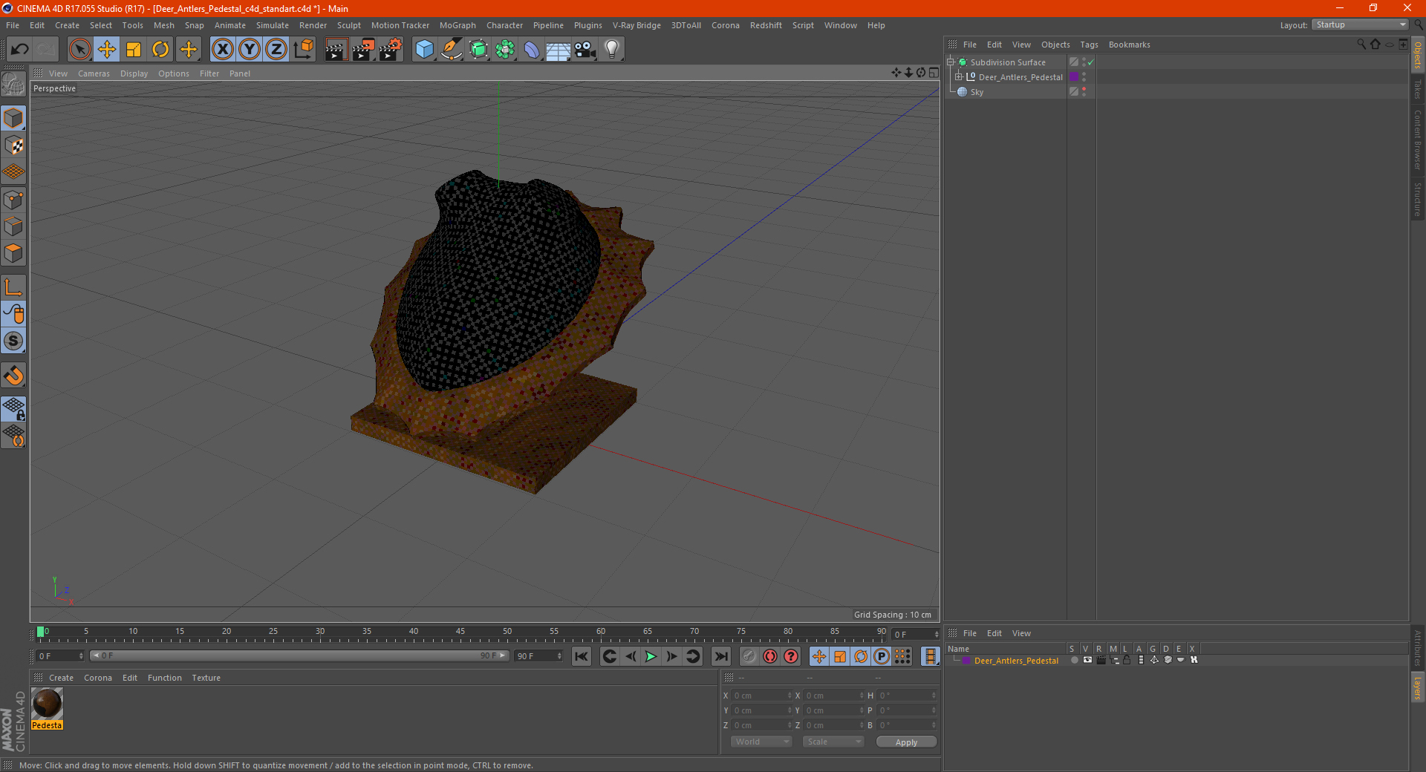1426x772 pixels.
Task: Open Render to Picture Viewer
Action: tap(363, 50)
